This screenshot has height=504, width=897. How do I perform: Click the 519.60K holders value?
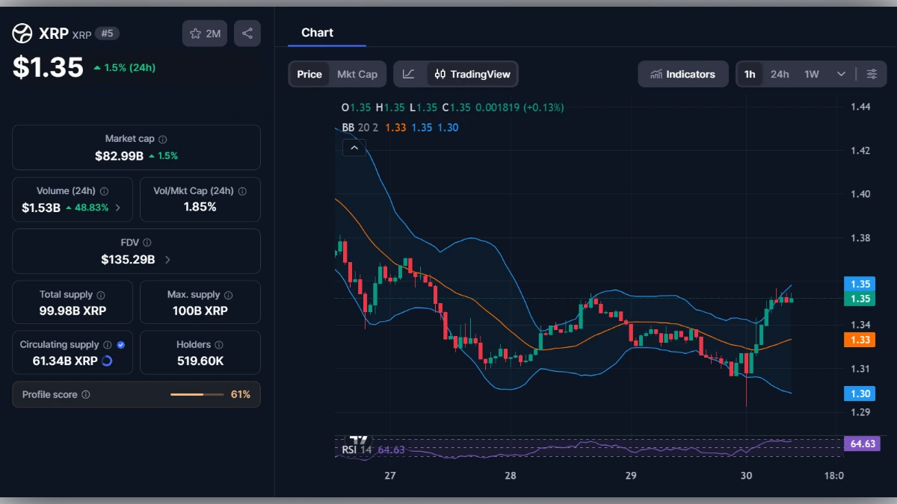(x=200, y=361)
